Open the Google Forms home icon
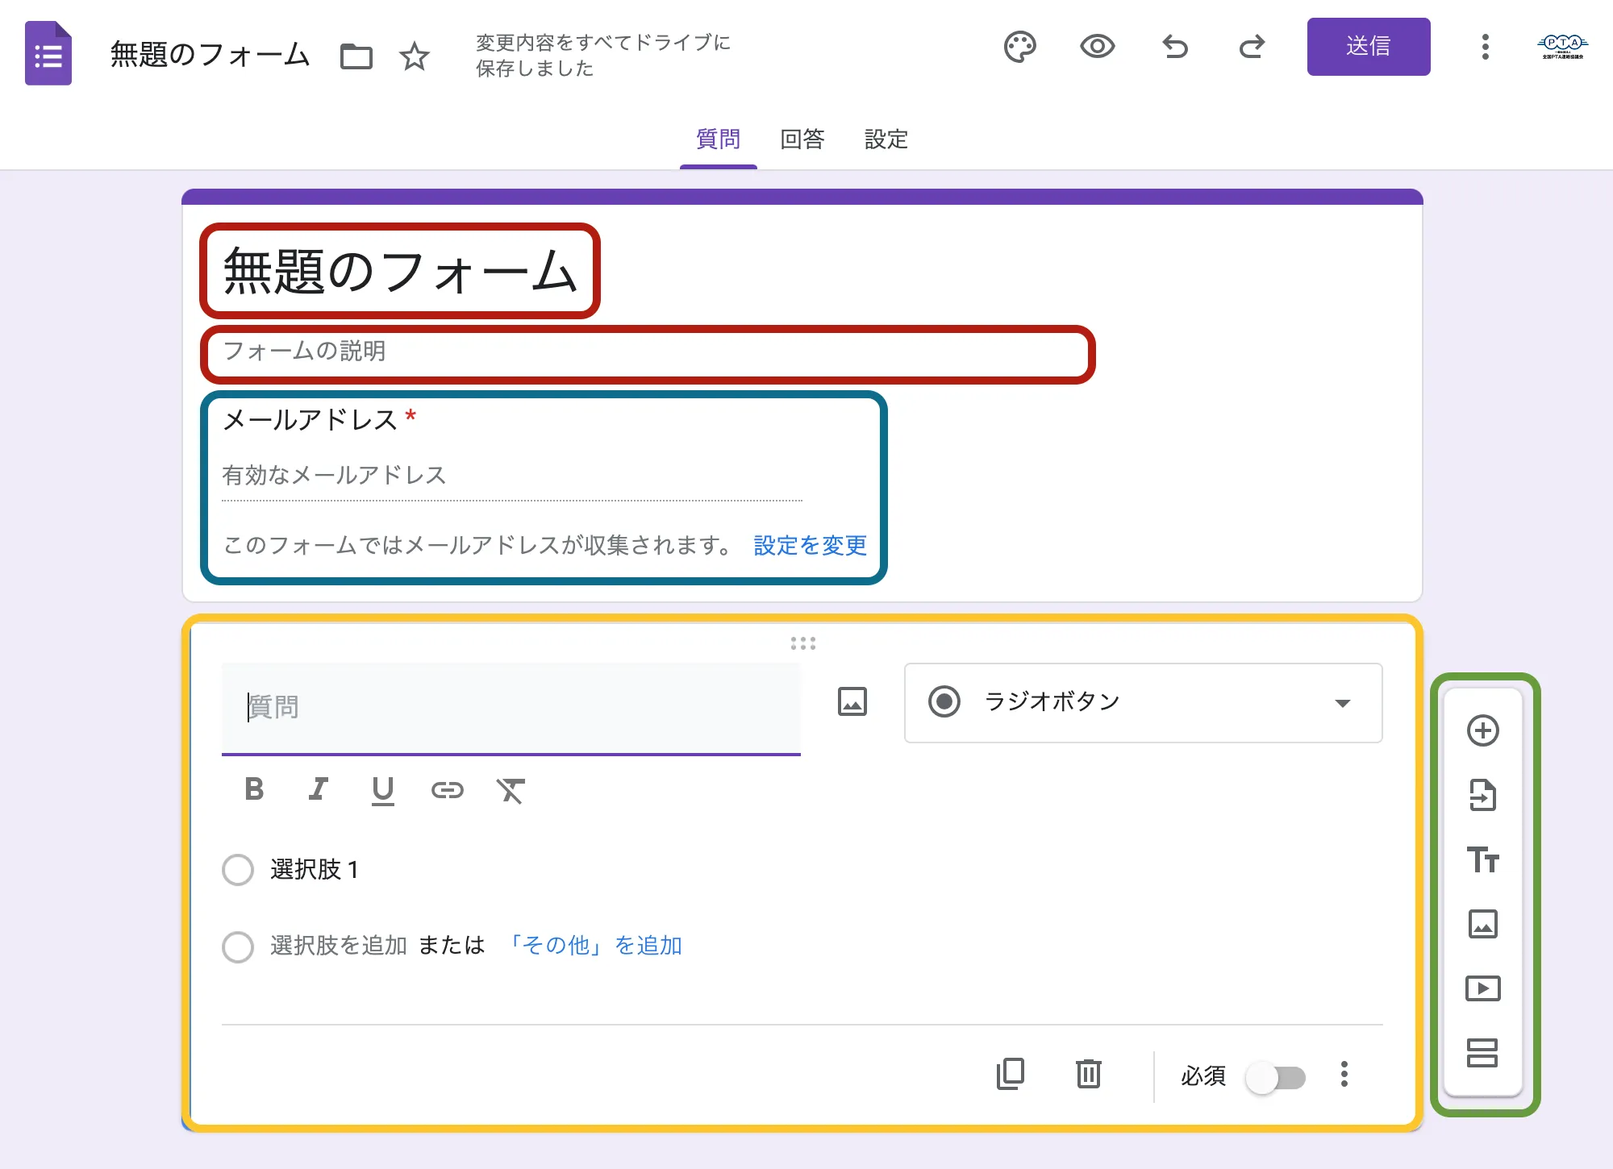Image resolution: width=1613 pixels, height=1169 pixels. pos(48,53)
